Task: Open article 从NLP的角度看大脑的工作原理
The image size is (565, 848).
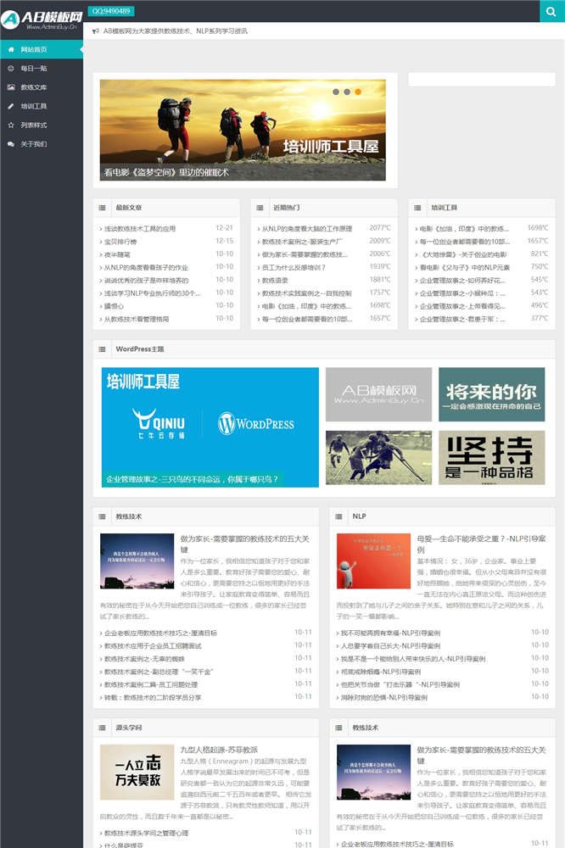Action: pyautogui.click(x=306, y=228)
